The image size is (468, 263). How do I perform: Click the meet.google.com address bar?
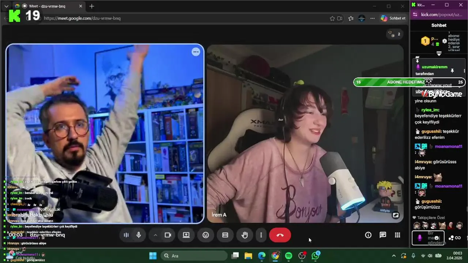tap(183, 18)
